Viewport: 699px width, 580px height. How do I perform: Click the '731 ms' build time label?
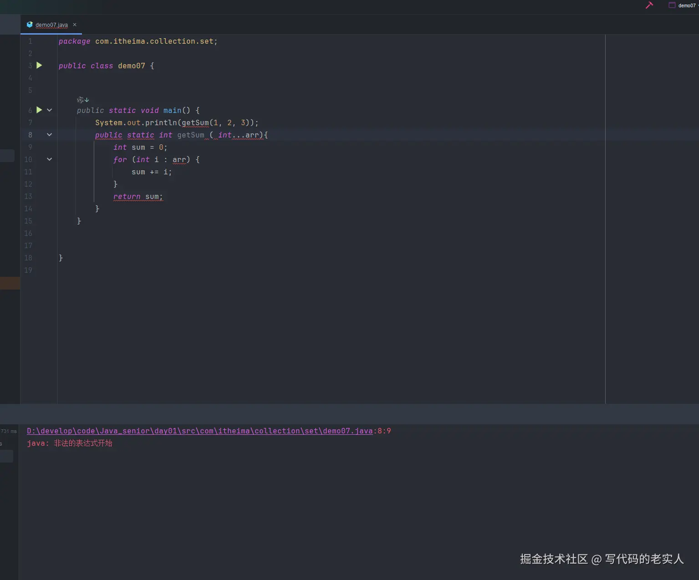click(9, 431)
